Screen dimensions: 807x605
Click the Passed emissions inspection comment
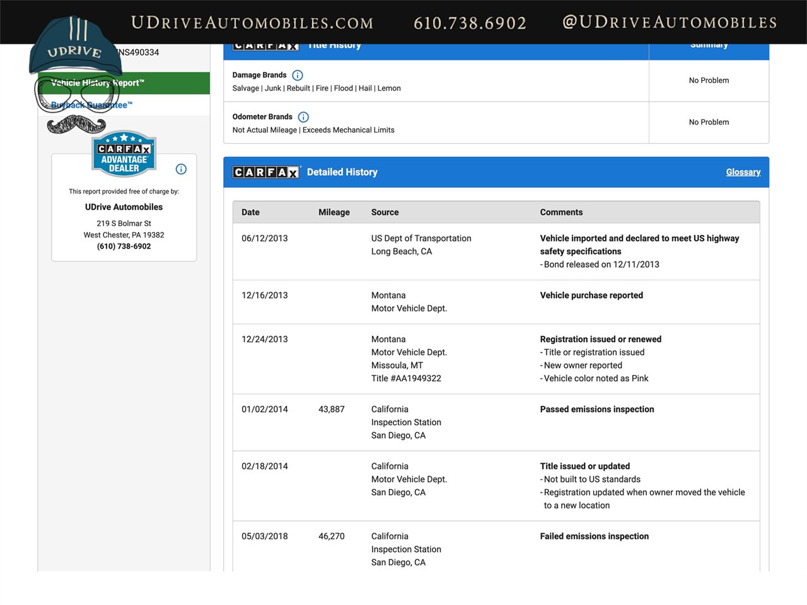[x=597, y=409]
